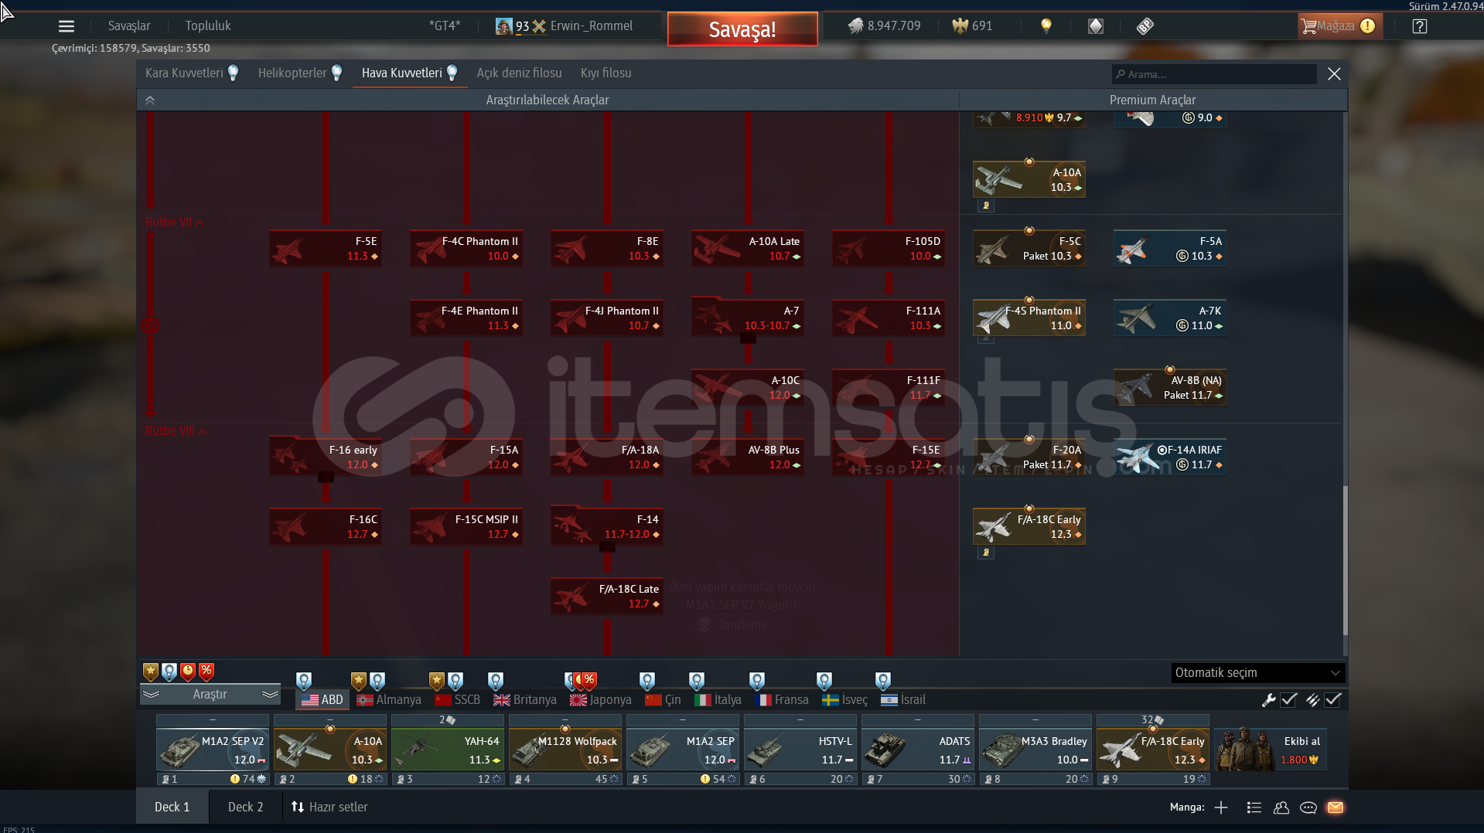Image resolution: width=1484 pixels, height=833 pixels.
Task: Open the diamond item icon in top bar
Action: click(1096, 26)
